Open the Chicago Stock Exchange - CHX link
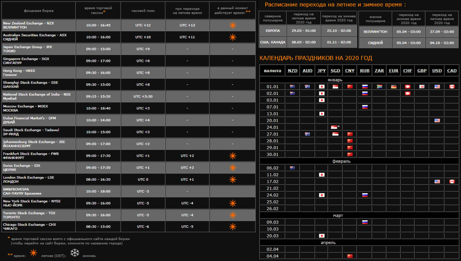 point(30,225)
